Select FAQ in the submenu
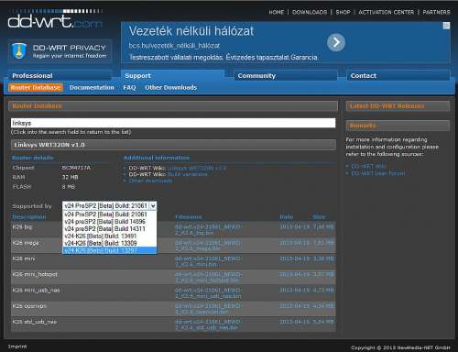This screenshot has height=352, width=458. [129, 88]
